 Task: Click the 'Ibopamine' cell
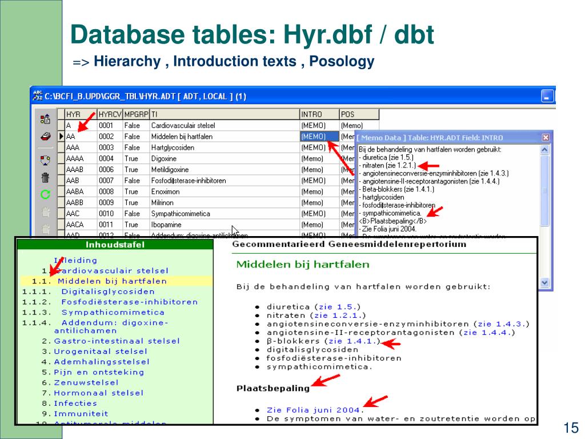coord(225,224)
